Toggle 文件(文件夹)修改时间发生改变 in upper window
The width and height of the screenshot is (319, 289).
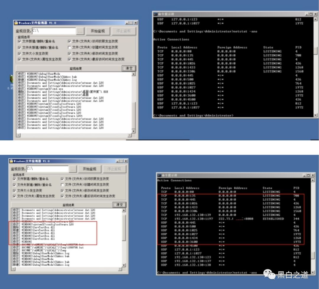coord(69,53)
